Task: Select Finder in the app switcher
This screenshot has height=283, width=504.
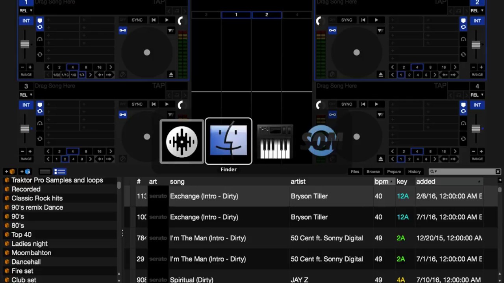Action: pyautogui.click(x=228, y=141)
